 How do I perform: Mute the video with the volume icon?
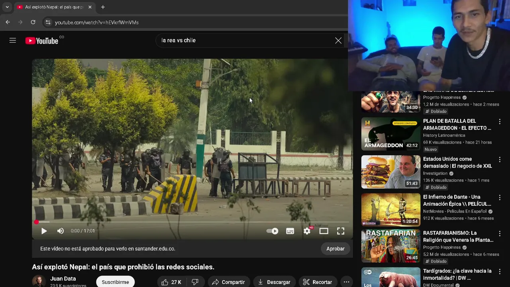click(x=61, y=231)
